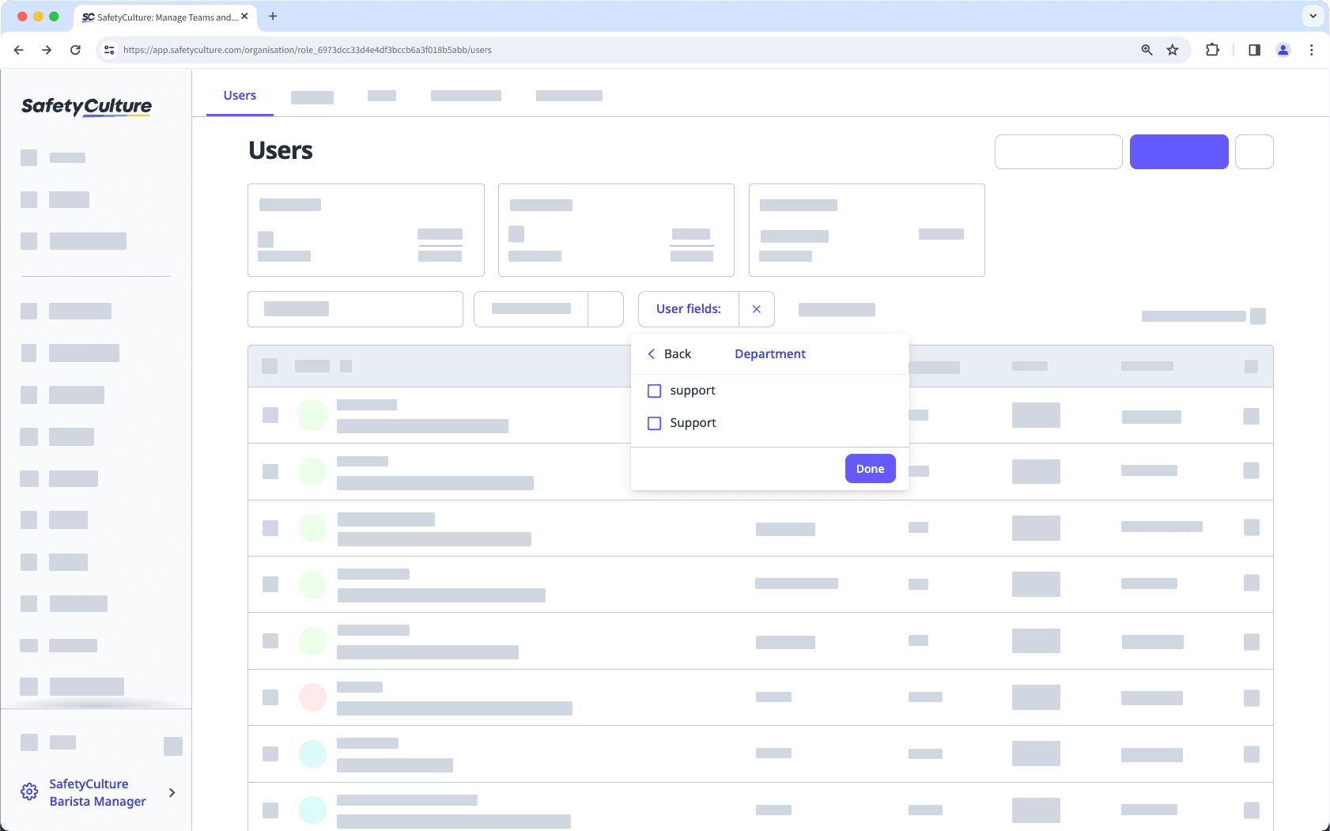Select the SafetyCulture browser tab
The image size is (1330, 831).
(x=162, y=16)
